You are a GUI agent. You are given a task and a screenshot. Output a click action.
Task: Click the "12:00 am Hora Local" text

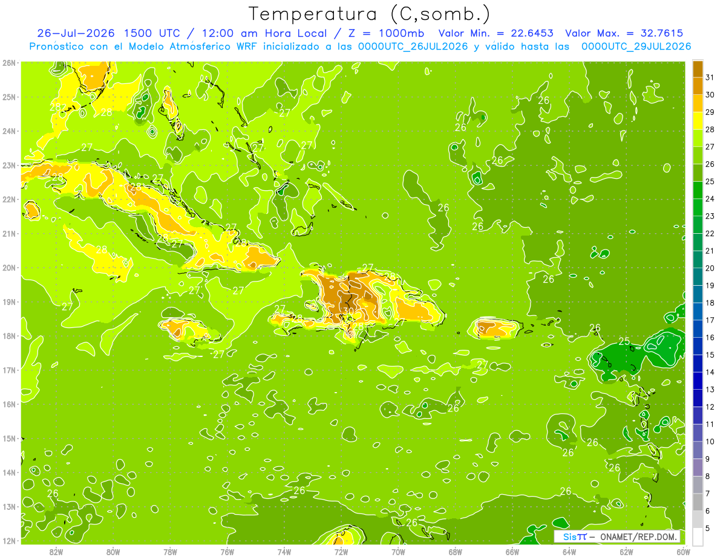click(x=264, y=33)
